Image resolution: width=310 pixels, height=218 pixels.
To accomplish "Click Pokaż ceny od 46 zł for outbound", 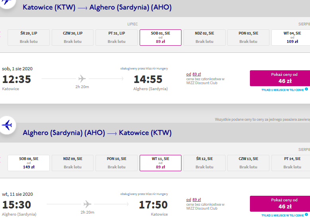I will [x=280, y=78].
